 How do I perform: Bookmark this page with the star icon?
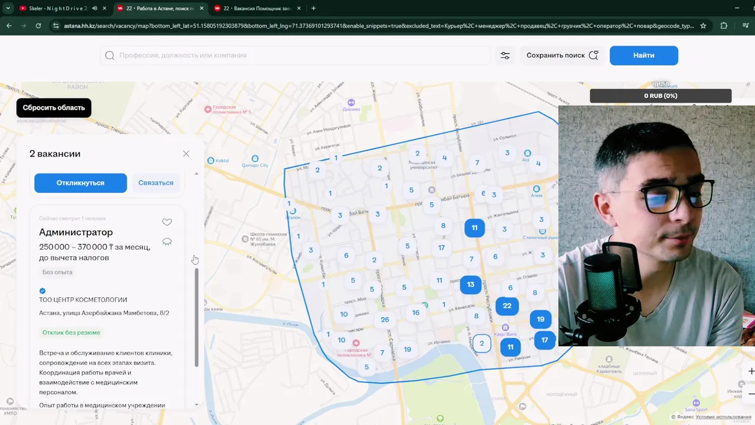(x=703, y=26)
